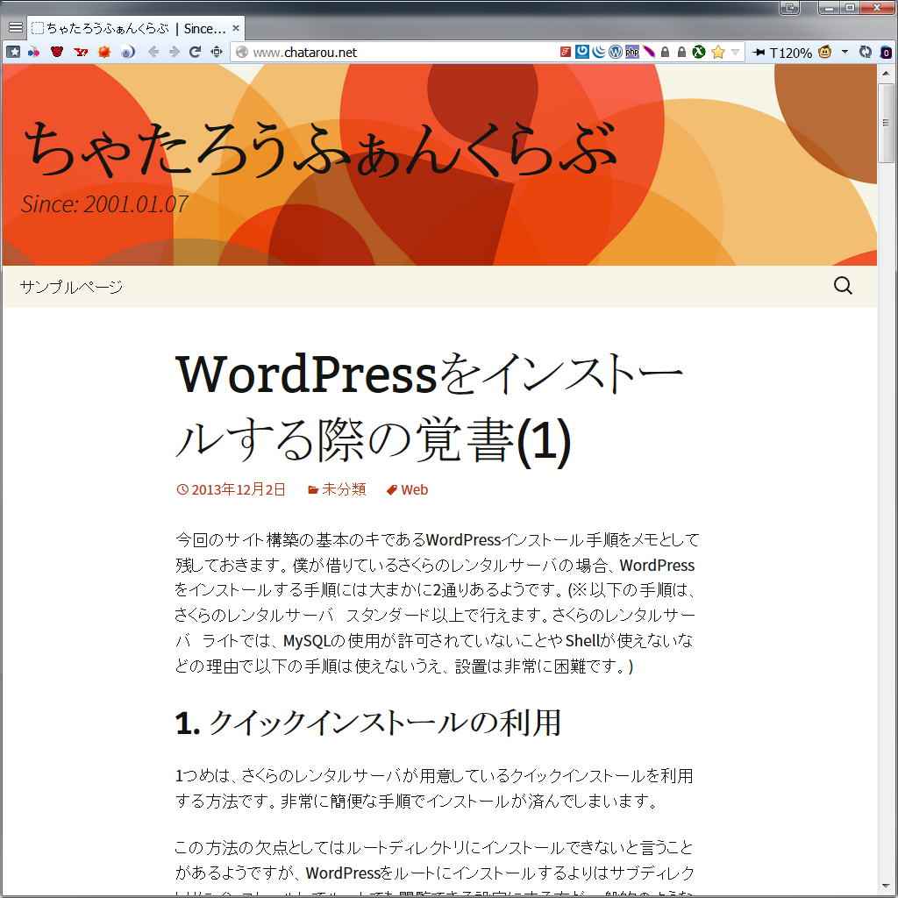The height and width of the screenshot is (898, 898).
Task: Click the monkey face extension icon
Action: [824, 52]
